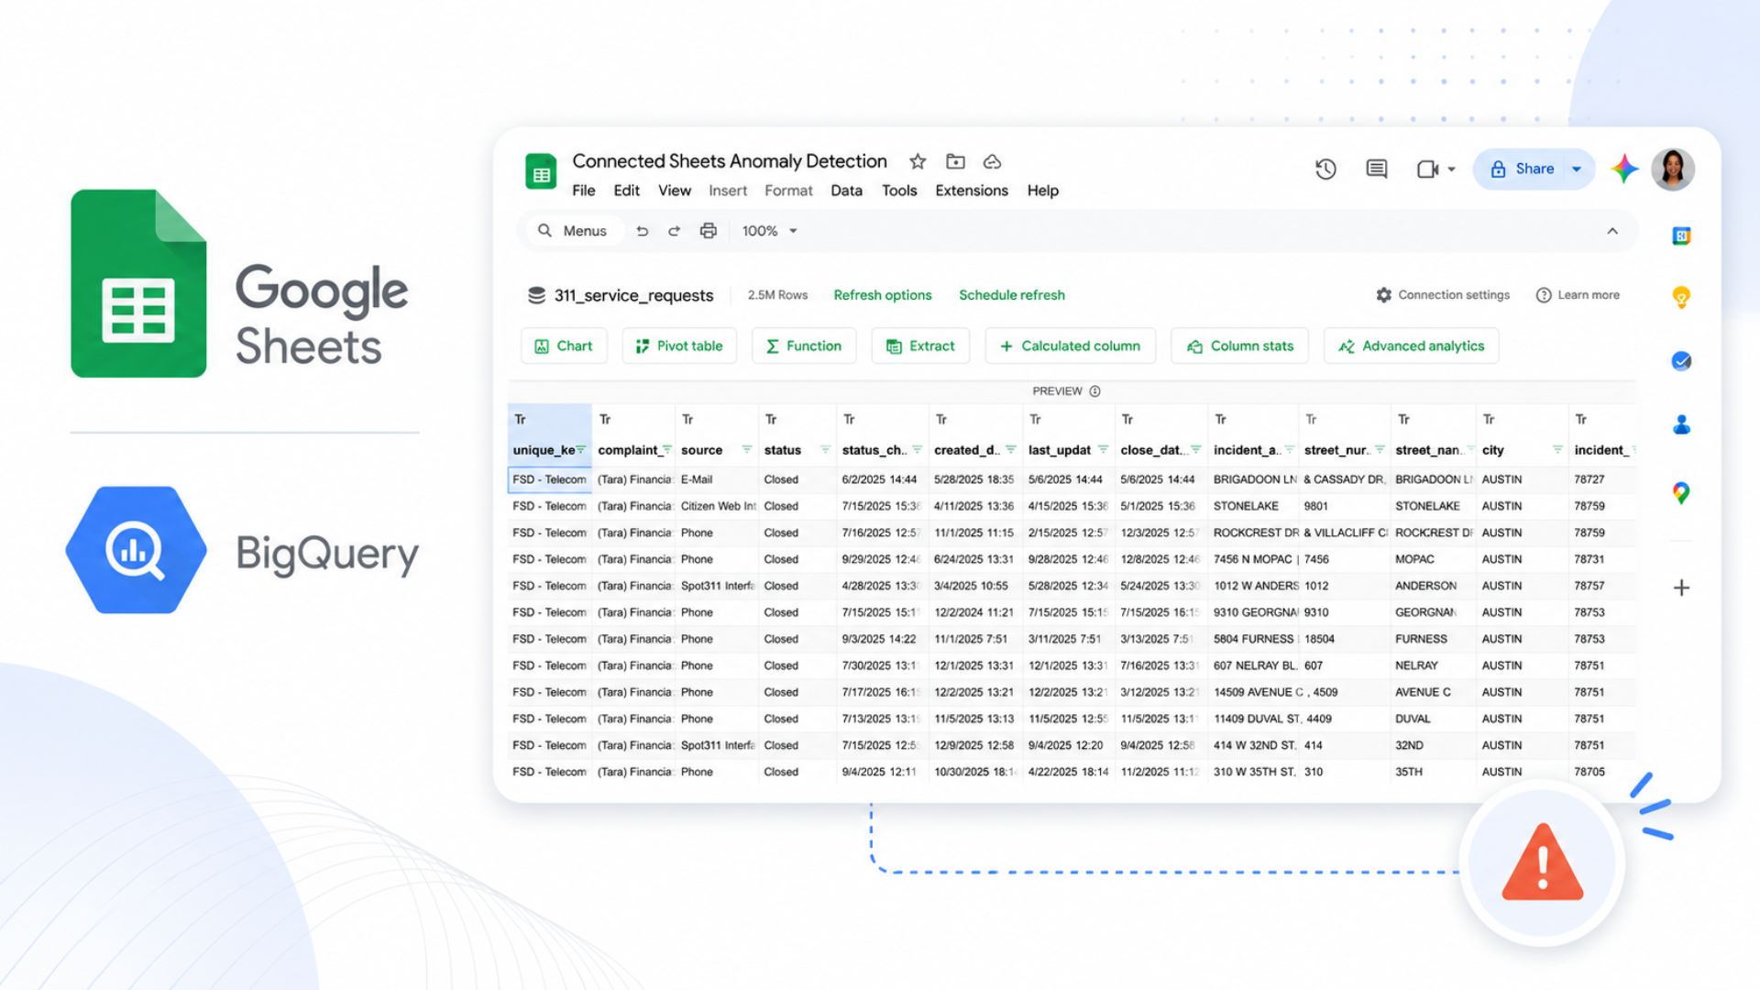Open the comments panel icon

(x=1376, y=169)
